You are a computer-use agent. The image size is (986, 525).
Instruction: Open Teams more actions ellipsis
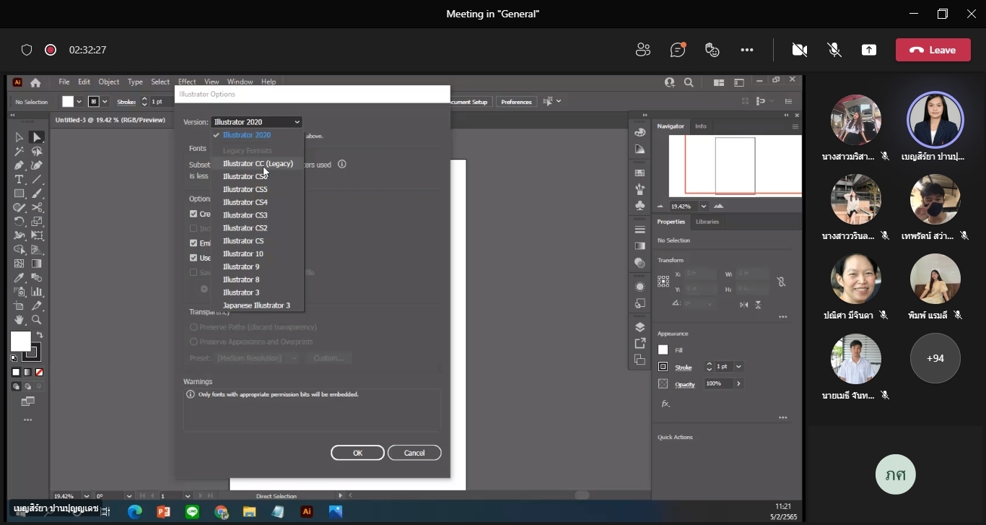coord(747,50)
